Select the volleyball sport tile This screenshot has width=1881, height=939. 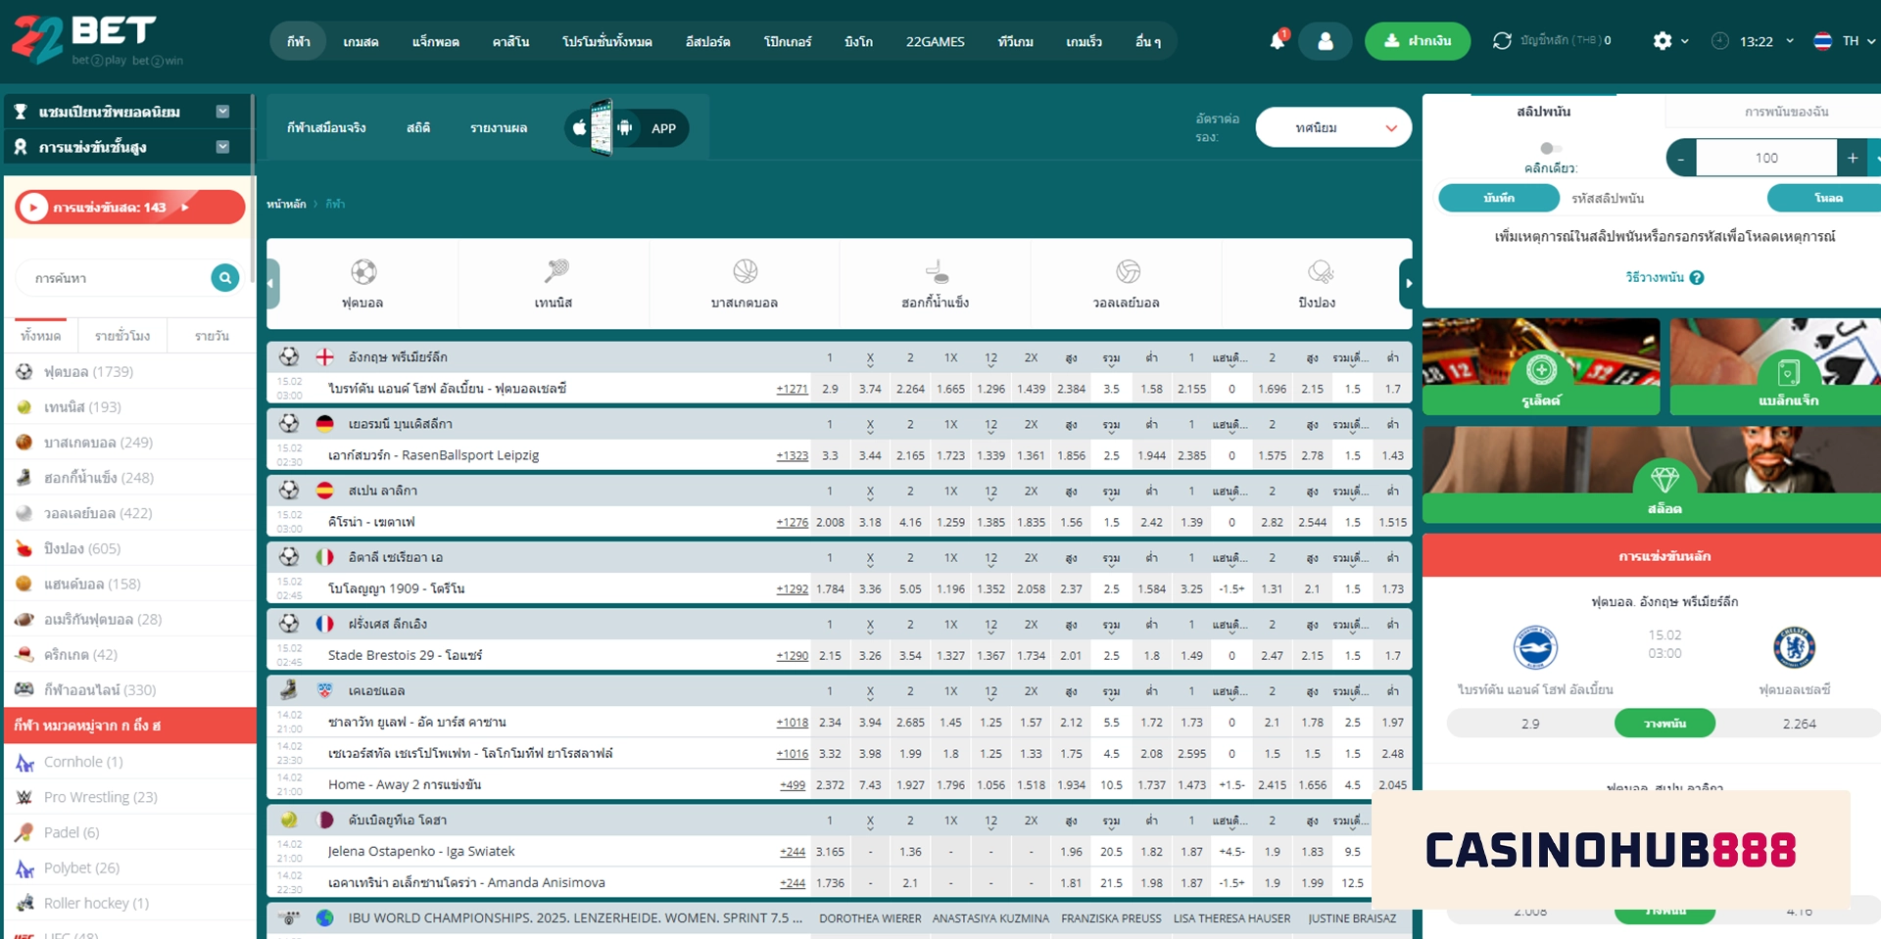pos(1127,283)
